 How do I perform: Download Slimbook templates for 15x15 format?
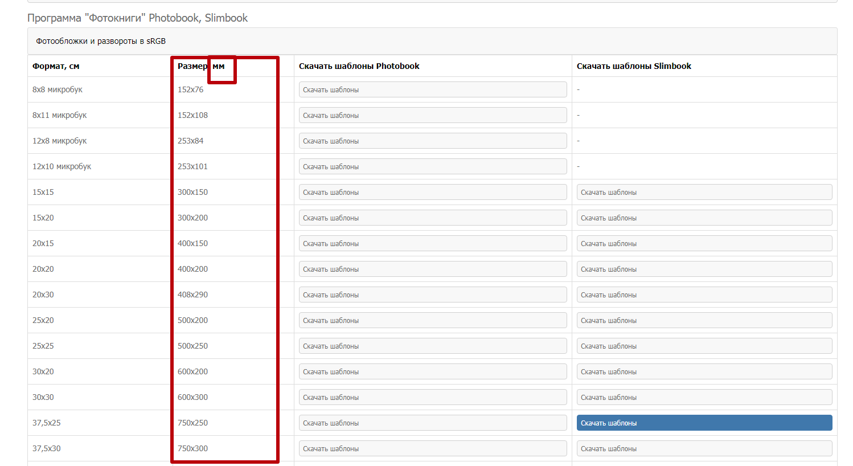pyautogui.click(x=704, y=192)
